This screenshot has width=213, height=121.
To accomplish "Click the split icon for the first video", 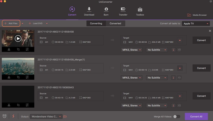I will click(179, 50).
